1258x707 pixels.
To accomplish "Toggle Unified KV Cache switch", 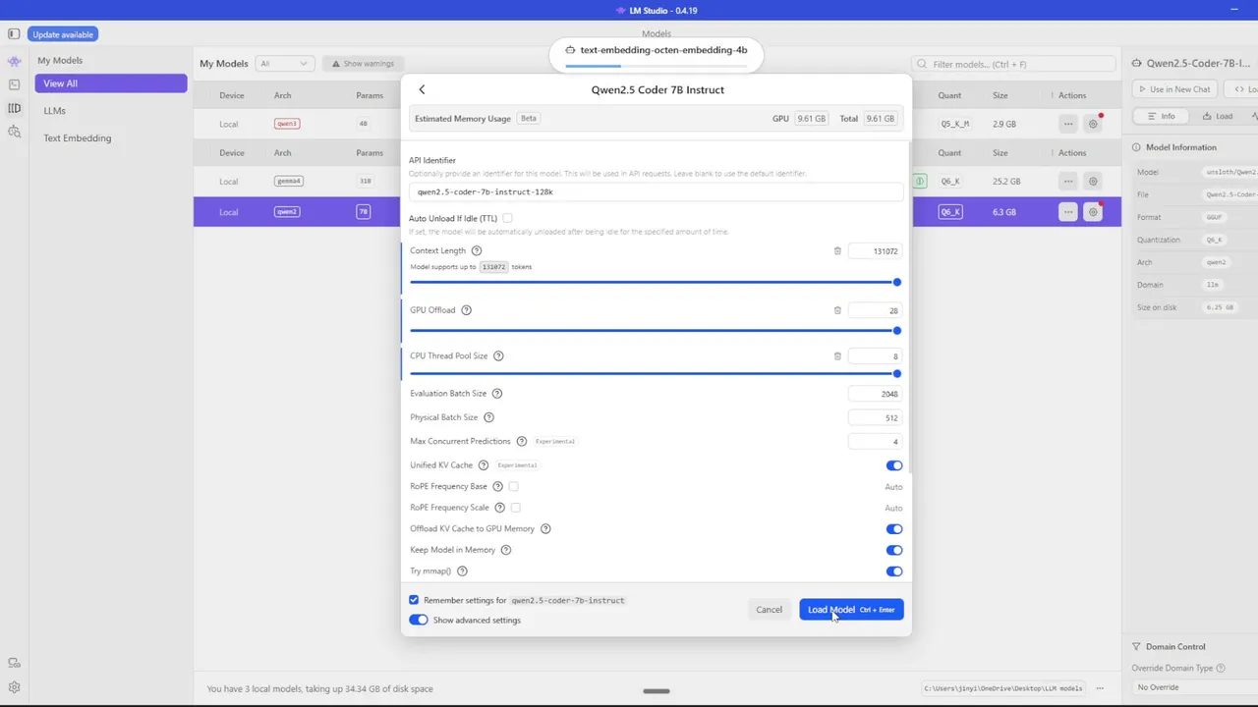I will tap(893, 465).
